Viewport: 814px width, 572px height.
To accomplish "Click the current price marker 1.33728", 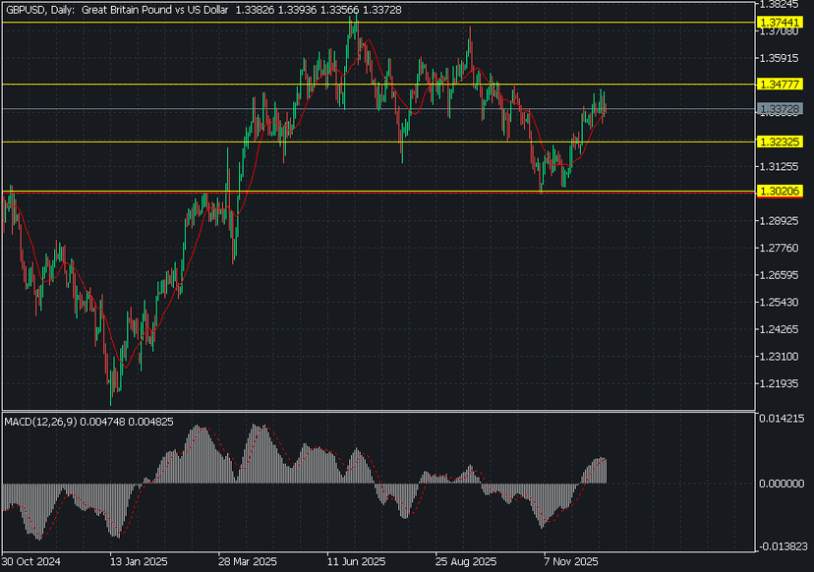I will coord(782,109).
